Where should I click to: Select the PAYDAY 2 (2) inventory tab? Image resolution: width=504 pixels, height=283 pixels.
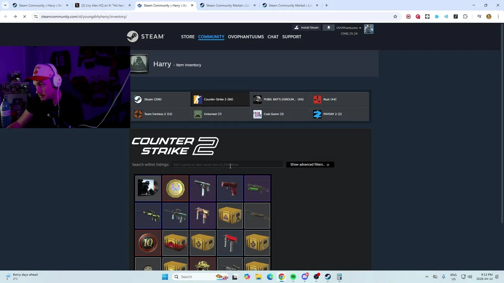340,114
